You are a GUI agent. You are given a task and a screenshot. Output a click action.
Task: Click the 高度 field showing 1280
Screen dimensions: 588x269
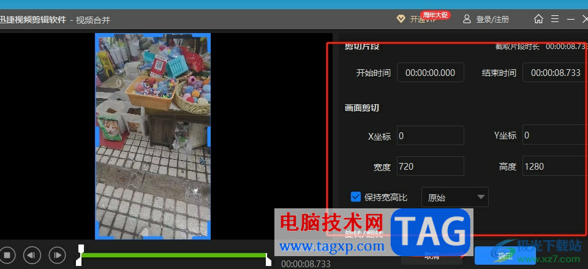(x=555, y=166)
